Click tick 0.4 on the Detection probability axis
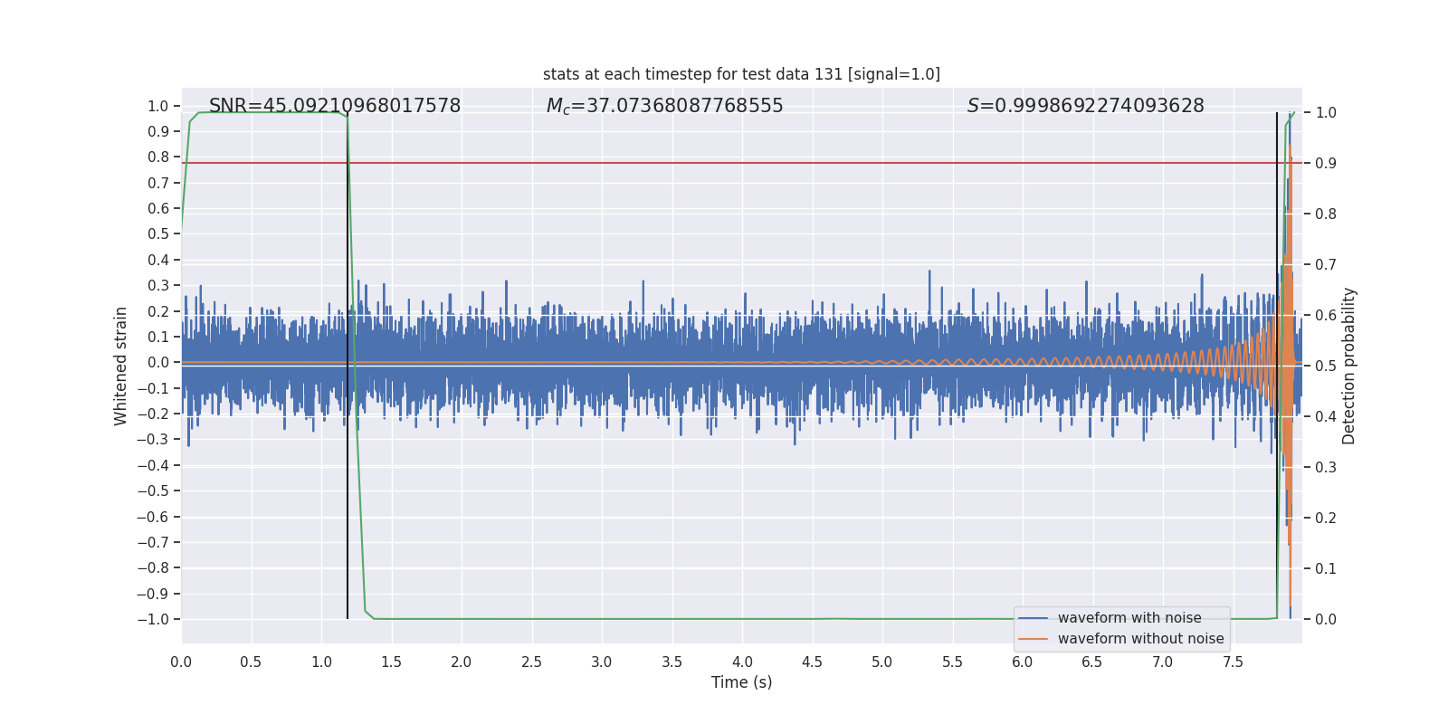1448x724 pixels. (x=1326, y=416)
